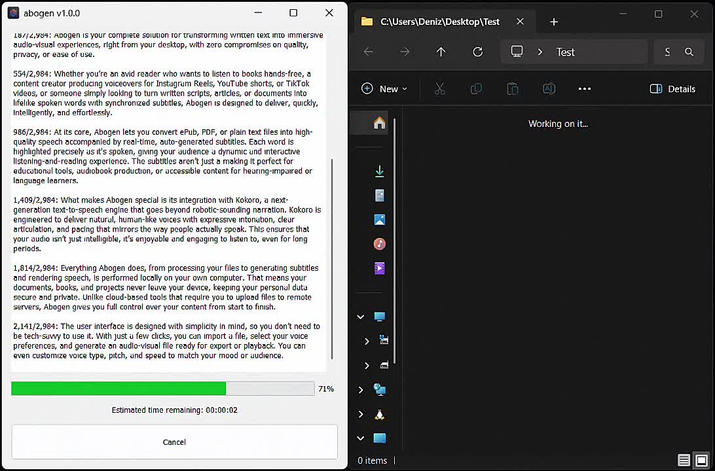This screenshot has width=715, height=471.
Task: Switch to the list details view
Action: point(684,460)
